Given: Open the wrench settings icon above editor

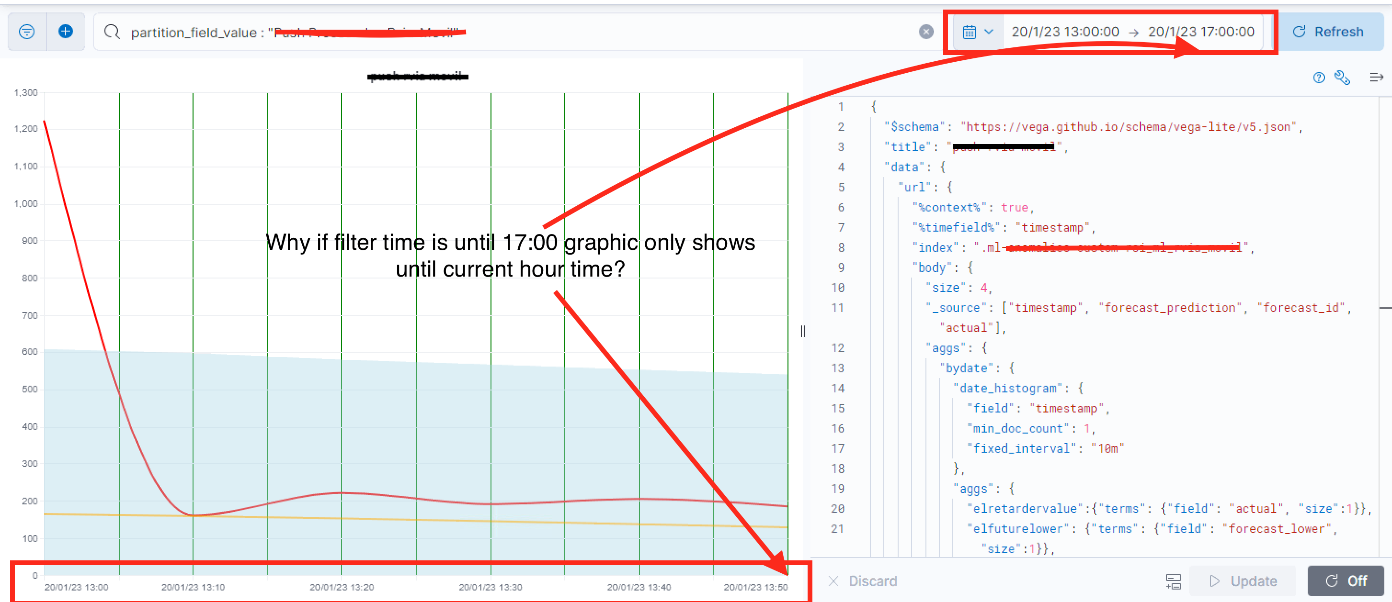Looking at the screenshot, I should (x=1342, y=78).
